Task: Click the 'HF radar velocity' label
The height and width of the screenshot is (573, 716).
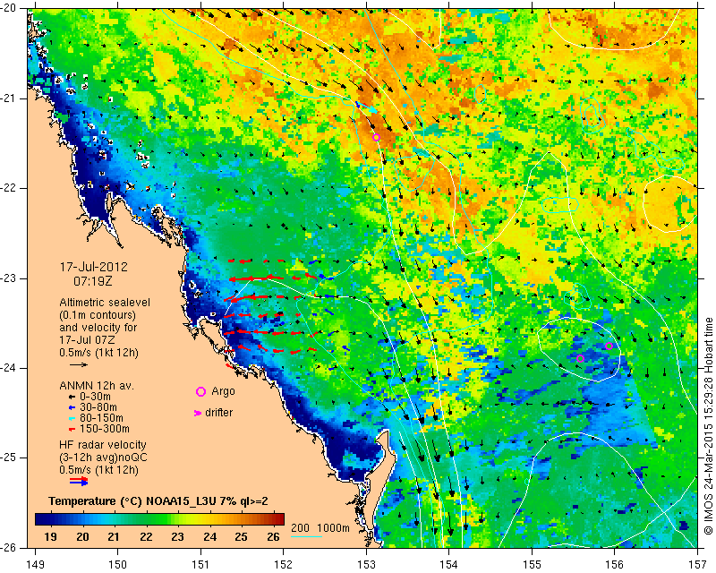Action: 103,445
